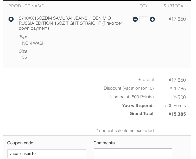Remove the Samurai Jeans item from cart
The image size is (196, 159).
coord(11,19)
